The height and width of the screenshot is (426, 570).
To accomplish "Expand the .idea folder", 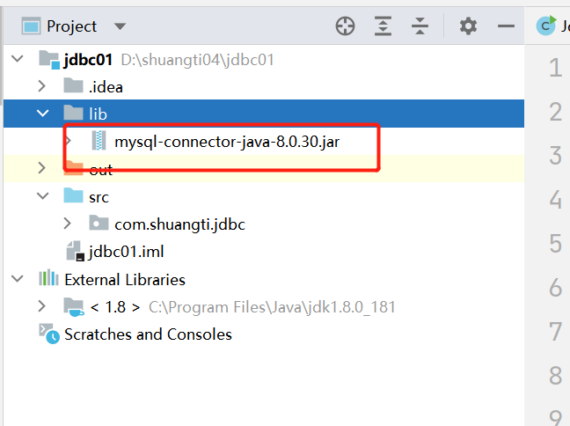I will click(x=41, y=86).
